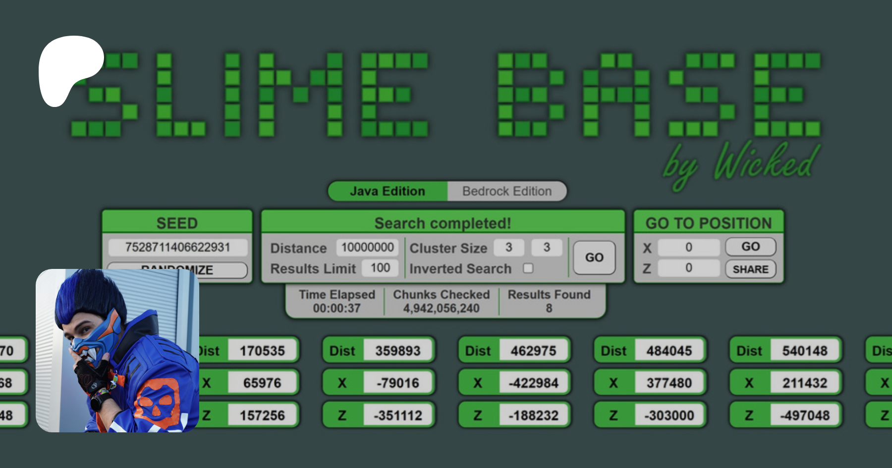Click the X value 377480 result
Image resolution: width=892 pixels, height=468 pixels.
pyautogui.click(x=669, y=383)
